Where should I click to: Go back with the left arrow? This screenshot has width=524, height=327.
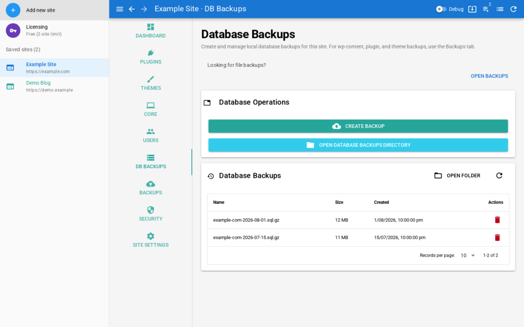pos(132,9)
